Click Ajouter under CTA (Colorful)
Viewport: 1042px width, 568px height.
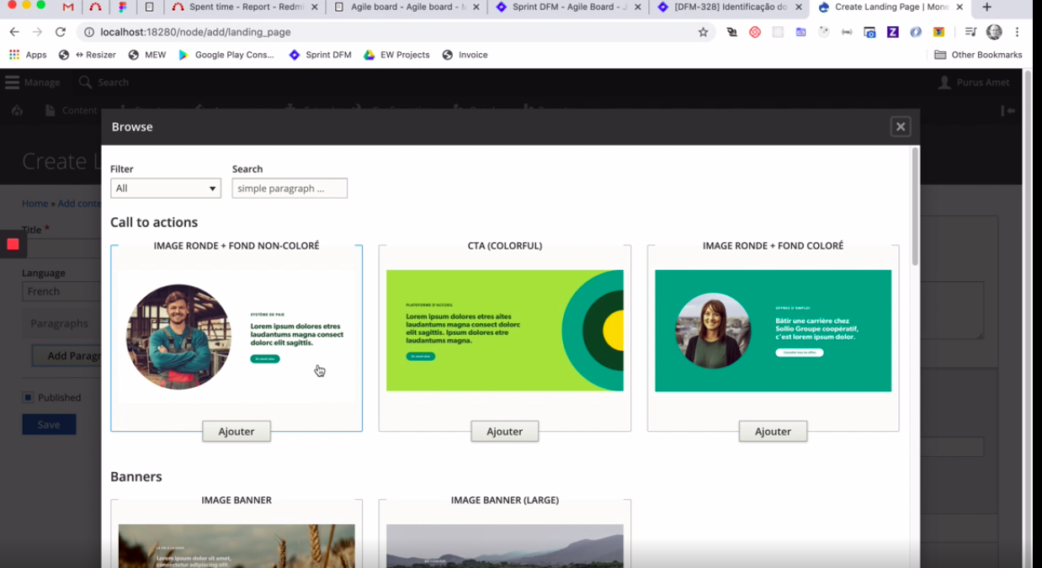[x=505, y=431]
